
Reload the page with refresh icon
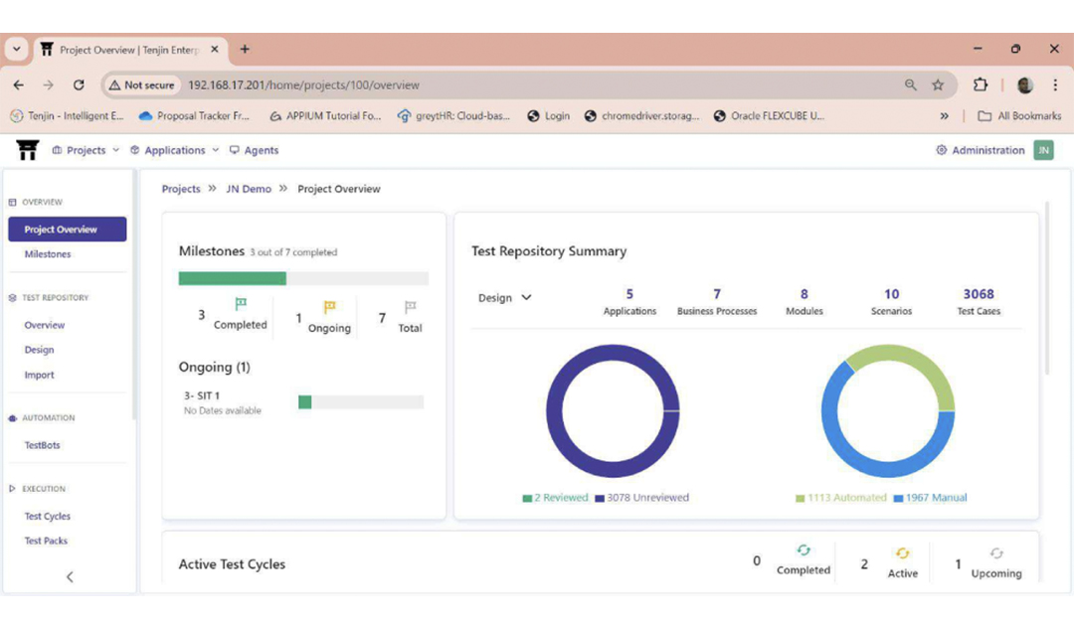(x=79, y=84)
